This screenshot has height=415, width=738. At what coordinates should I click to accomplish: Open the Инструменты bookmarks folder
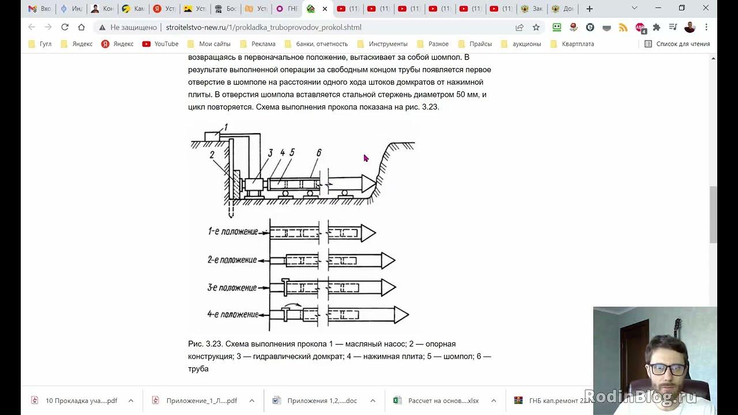click(x=382, y=44)
